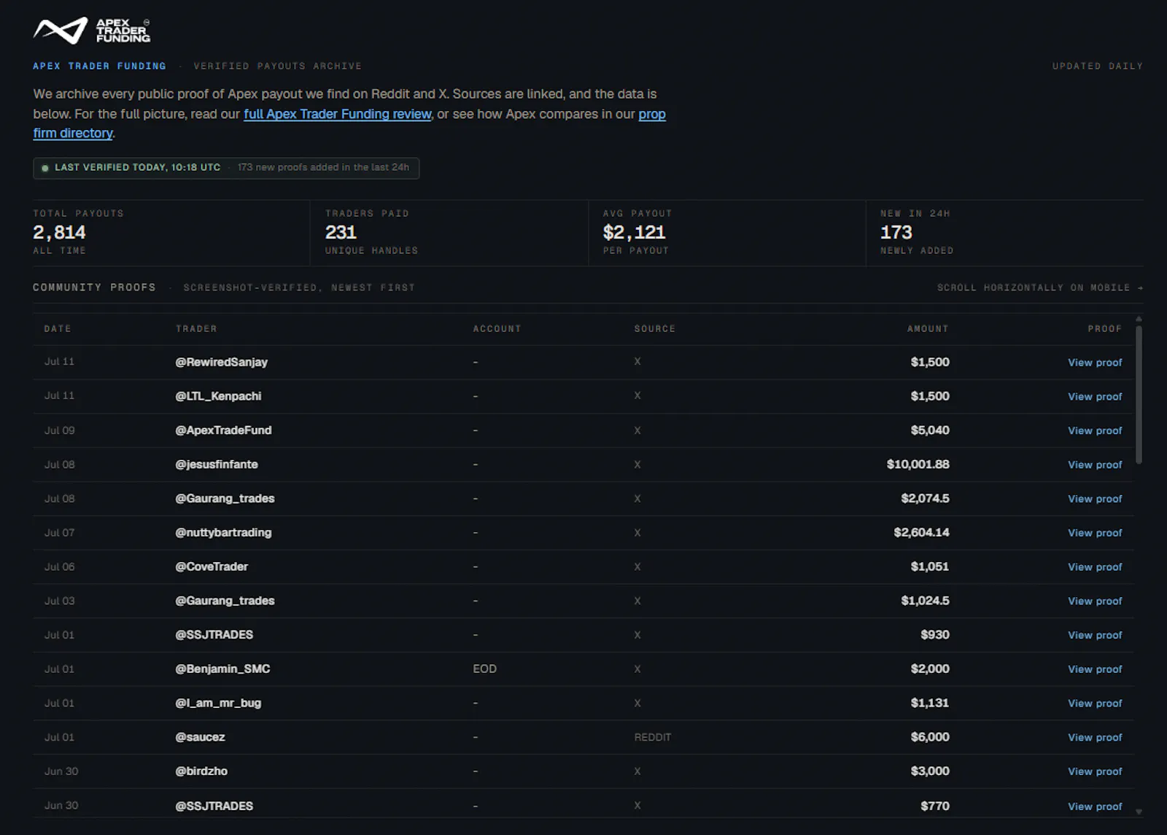Image resolution: width=1167 pixels, height=835 pixels.
Task: Click the APEX TRADER FUNDING breadcrumb label
Action: [99, 66]
